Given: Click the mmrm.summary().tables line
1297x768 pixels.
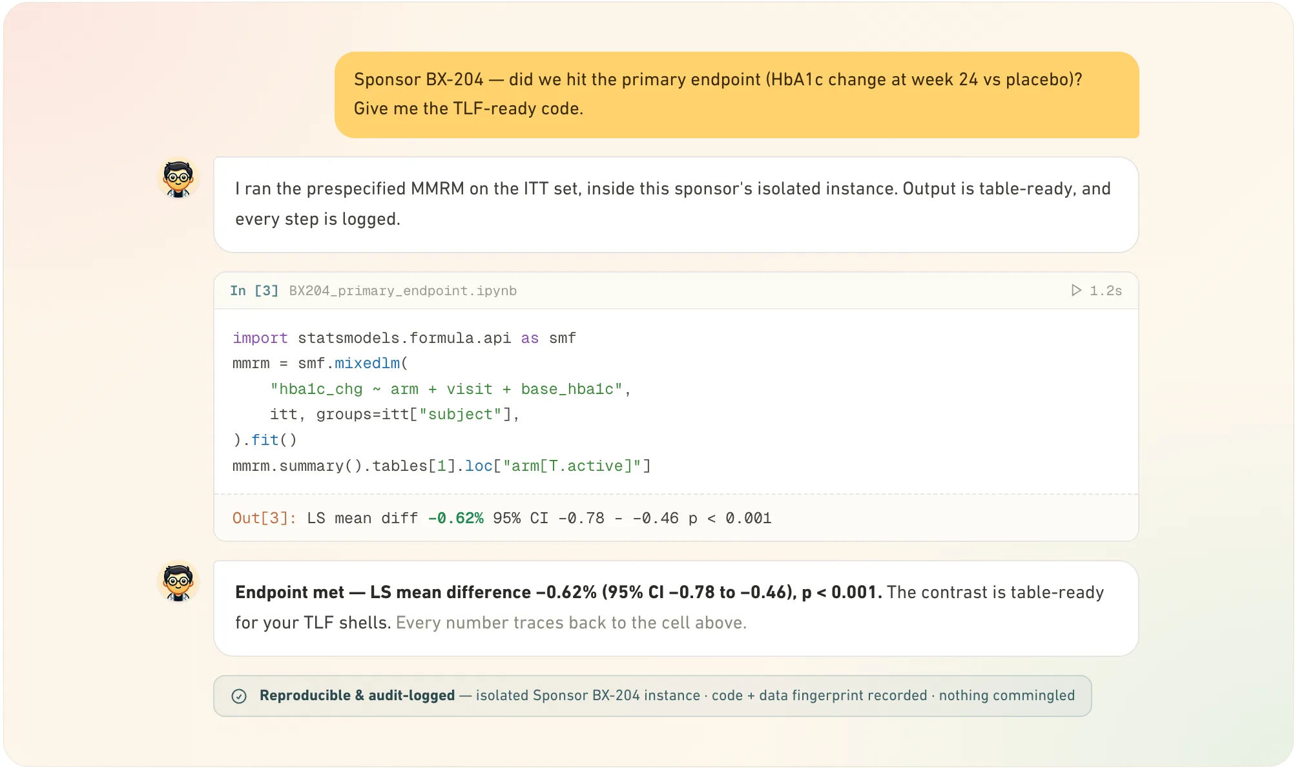Looking at the screenshot, I should (x=442, y=466).
